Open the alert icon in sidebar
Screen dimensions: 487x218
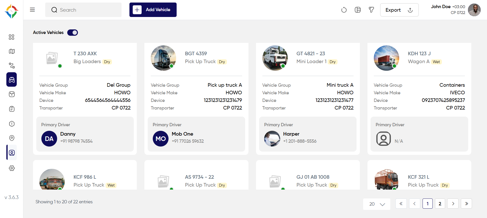(x=12, y=124)
